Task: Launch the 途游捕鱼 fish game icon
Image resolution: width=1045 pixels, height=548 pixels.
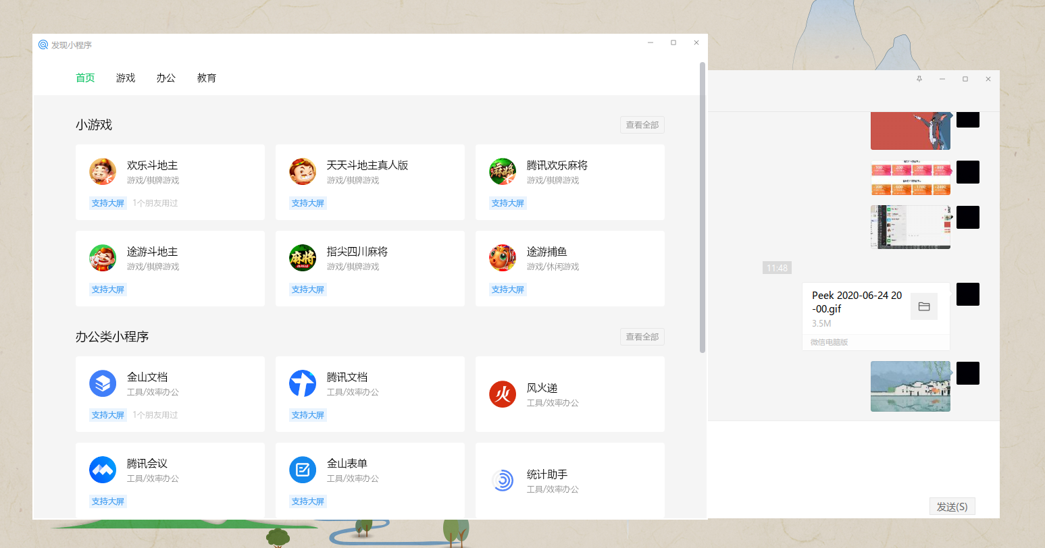Action: (x=503, y=258)
